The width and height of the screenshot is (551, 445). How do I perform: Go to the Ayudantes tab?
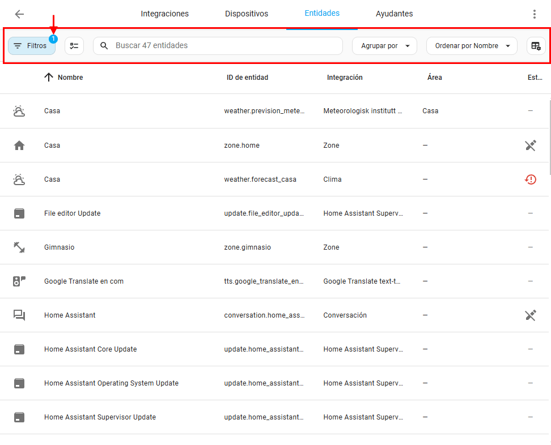click(x=394, y=14)
